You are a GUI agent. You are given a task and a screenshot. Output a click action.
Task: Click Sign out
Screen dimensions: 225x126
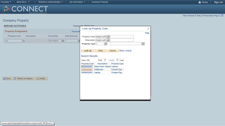218,2
